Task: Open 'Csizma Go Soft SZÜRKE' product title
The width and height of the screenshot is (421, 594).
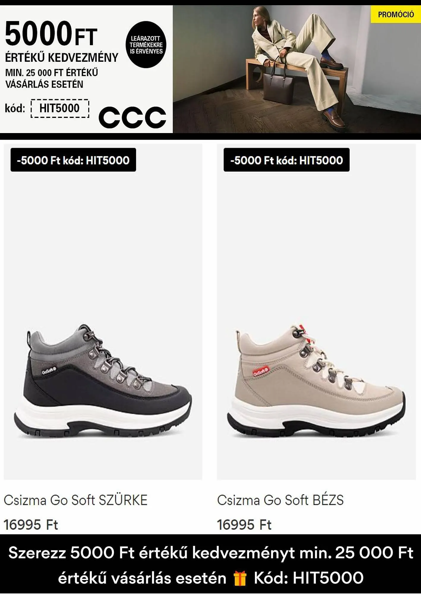Action: coord(75,500)
